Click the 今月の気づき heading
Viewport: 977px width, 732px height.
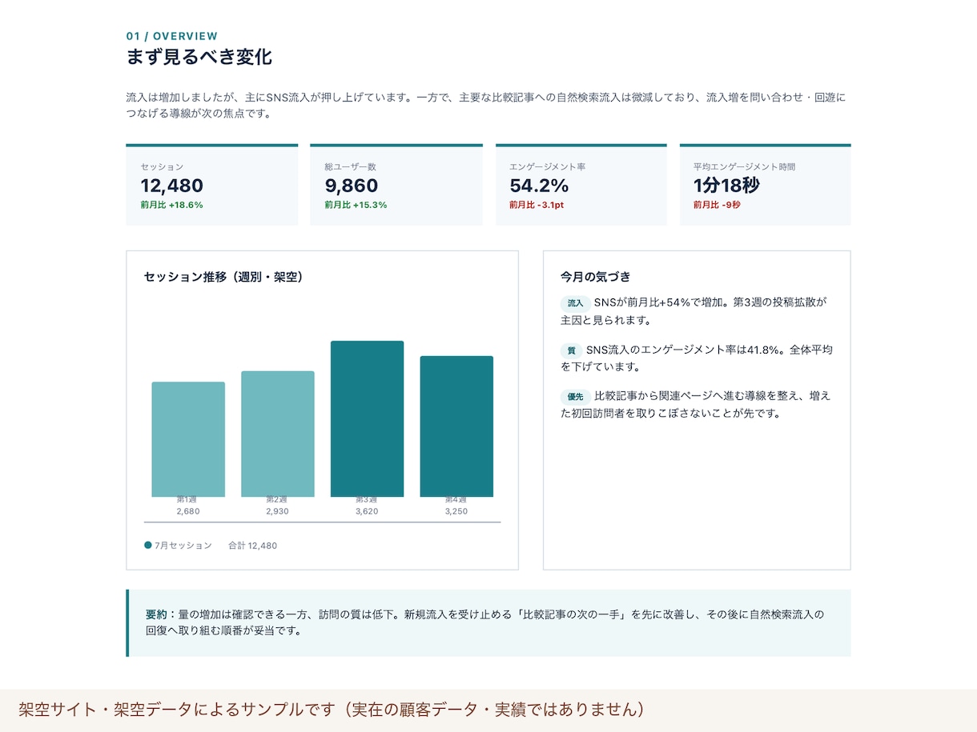596,277
